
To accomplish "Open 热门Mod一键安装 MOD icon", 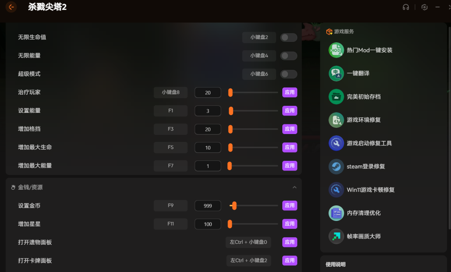I will coord(336,50).
